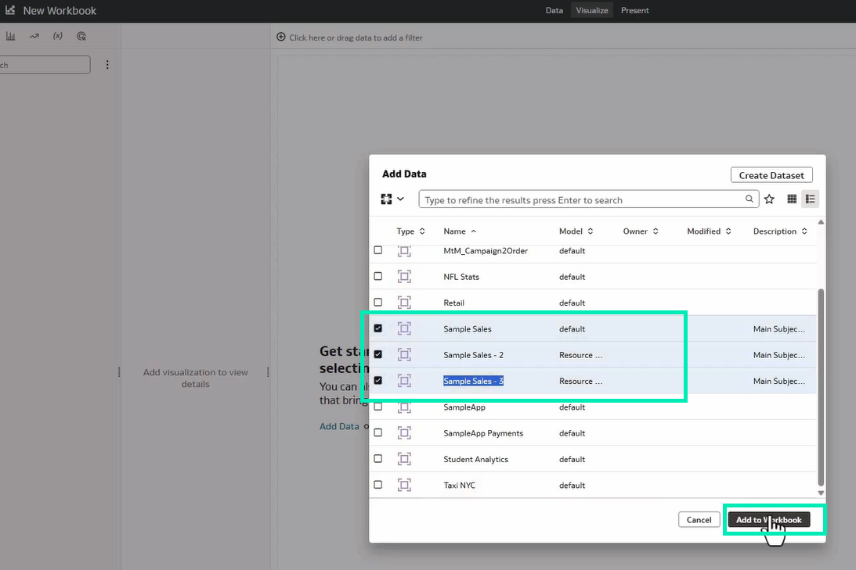Click the highlighted Sample Sales - 3 name
The image size is (856, 570).
pos(473,381)
